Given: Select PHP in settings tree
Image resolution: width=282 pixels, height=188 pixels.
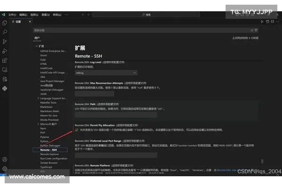Looking at the screenshot, I should 43,133.
